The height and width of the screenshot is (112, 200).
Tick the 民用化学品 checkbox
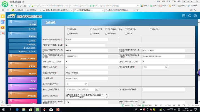[126, 29]
